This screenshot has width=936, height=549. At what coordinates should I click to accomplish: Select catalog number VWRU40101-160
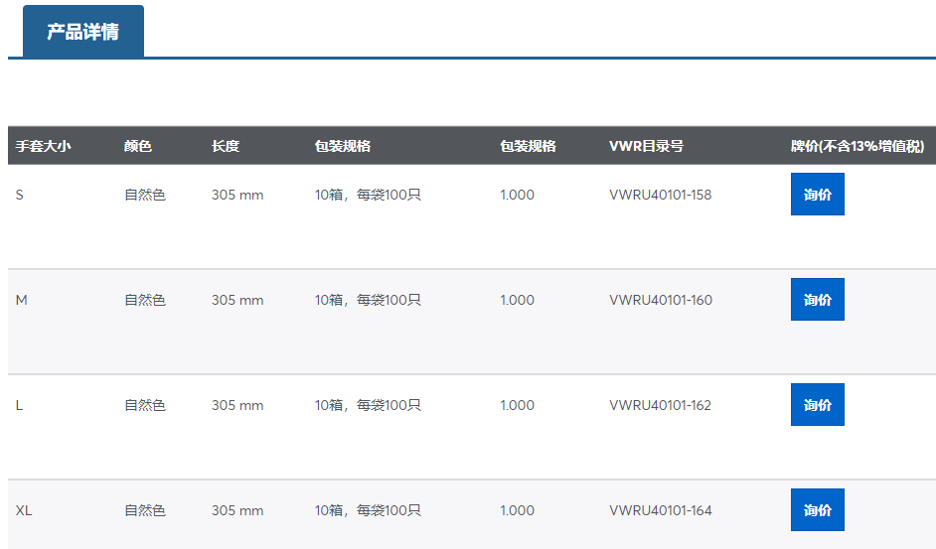click(661, 300)
